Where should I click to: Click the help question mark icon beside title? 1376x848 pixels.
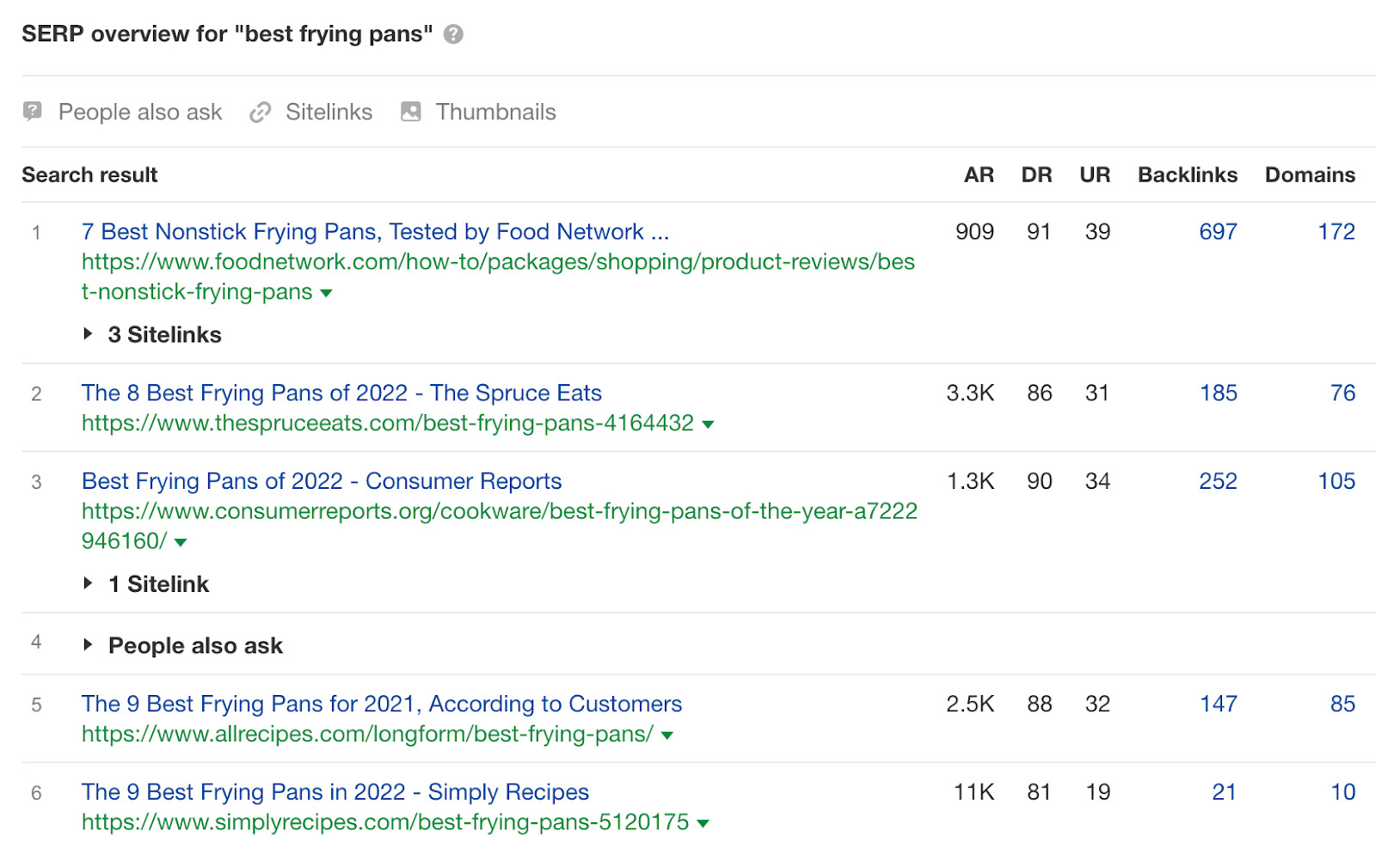pos(453,34)
